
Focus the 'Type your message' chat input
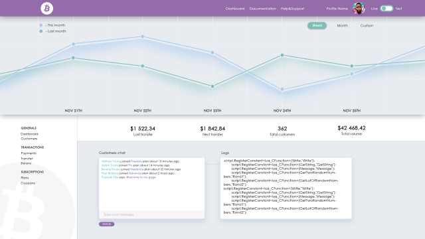tap(152, 214)
